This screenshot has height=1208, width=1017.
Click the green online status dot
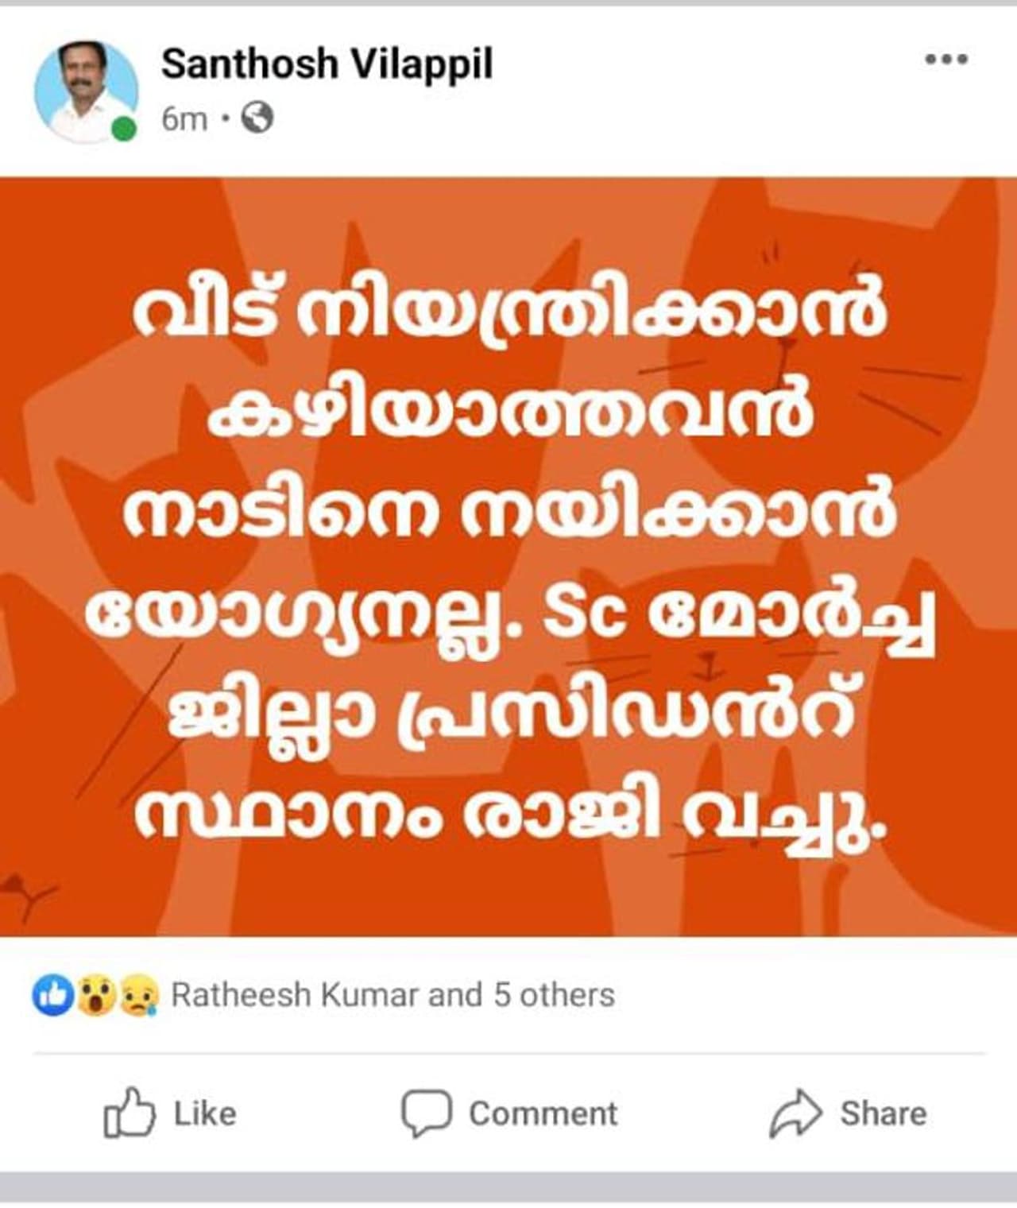click(123, 129)
